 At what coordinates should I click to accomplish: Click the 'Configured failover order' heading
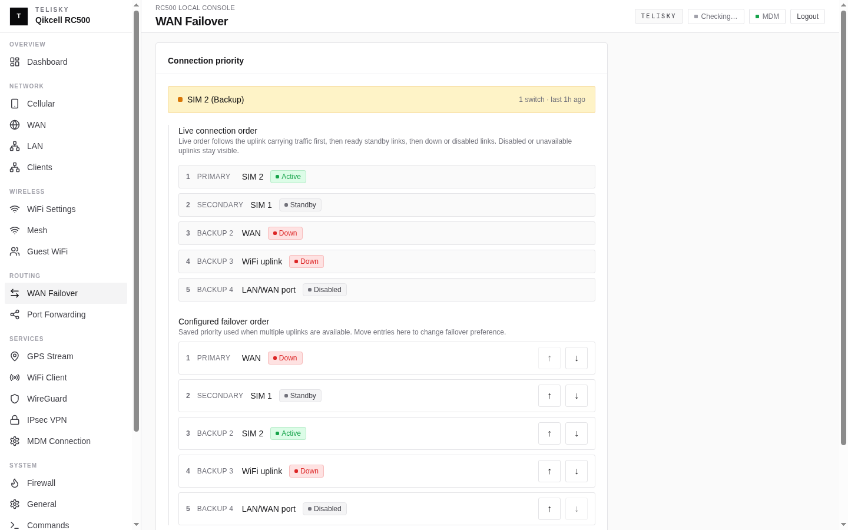224,322
